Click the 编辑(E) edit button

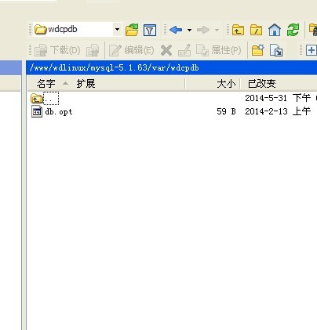[x=131, y=50]
